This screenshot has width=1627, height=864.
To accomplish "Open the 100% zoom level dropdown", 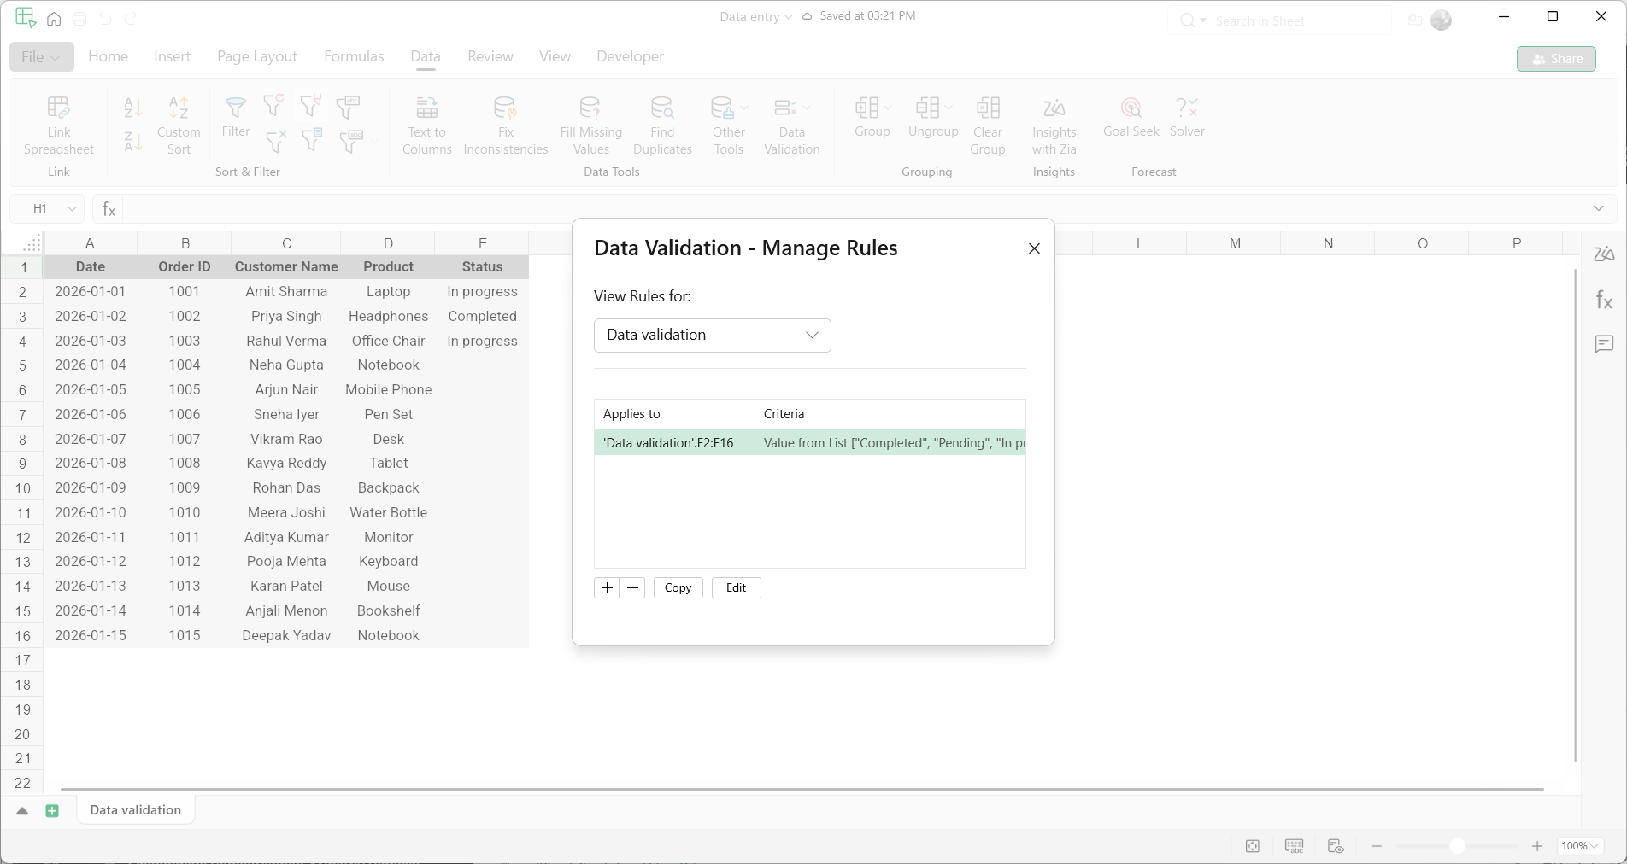I will tap(1579, 846).
